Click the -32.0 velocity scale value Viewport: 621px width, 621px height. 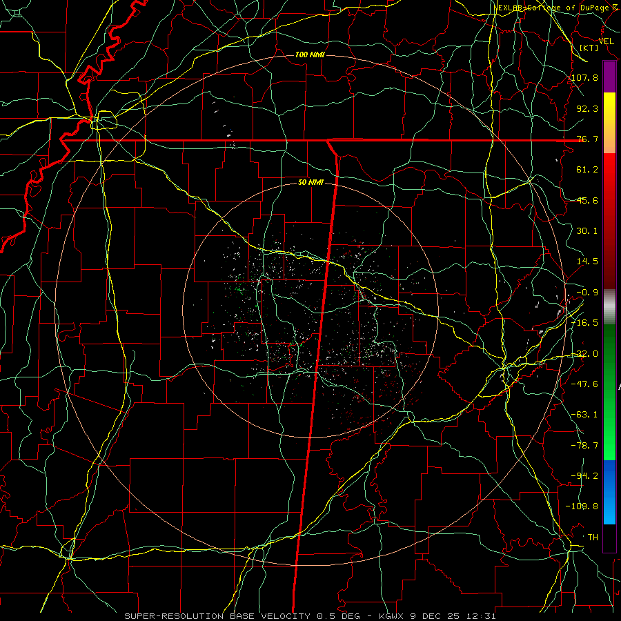click(585, 354)
